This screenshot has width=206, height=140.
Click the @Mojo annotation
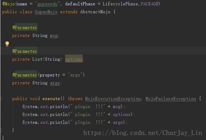point(8,4)
